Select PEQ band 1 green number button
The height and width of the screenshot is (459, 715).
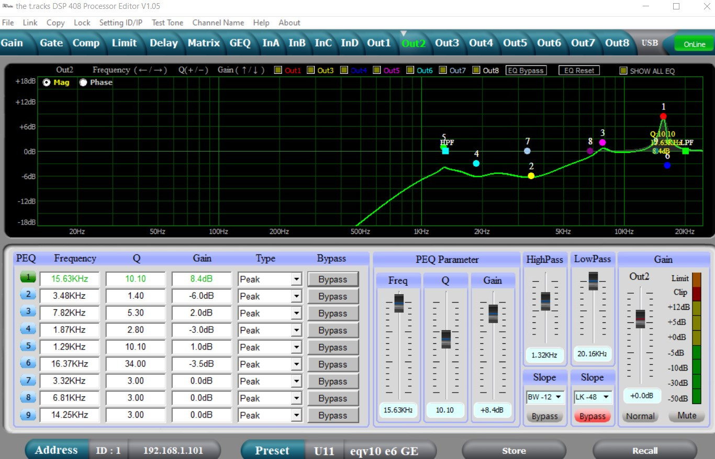point(28,278)
